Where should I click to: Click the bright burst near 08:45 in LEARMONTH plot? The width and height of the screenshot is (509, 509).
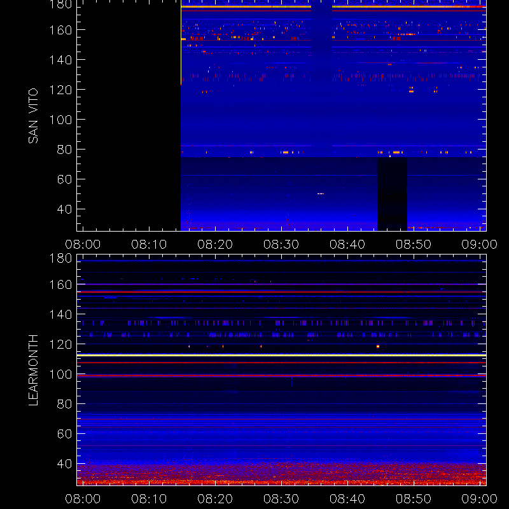pos(377,346)
